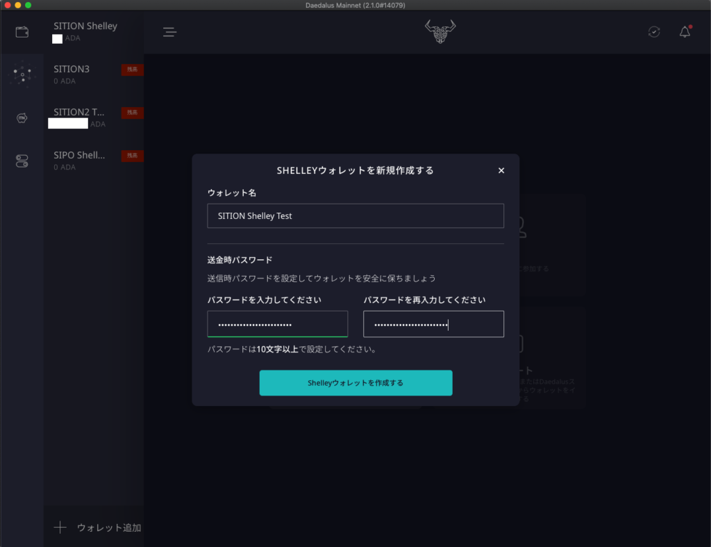Open settings via the toggle switches icon
Image resolution: width=711 pixels, height=547 pixels.
tap(22, 161)
